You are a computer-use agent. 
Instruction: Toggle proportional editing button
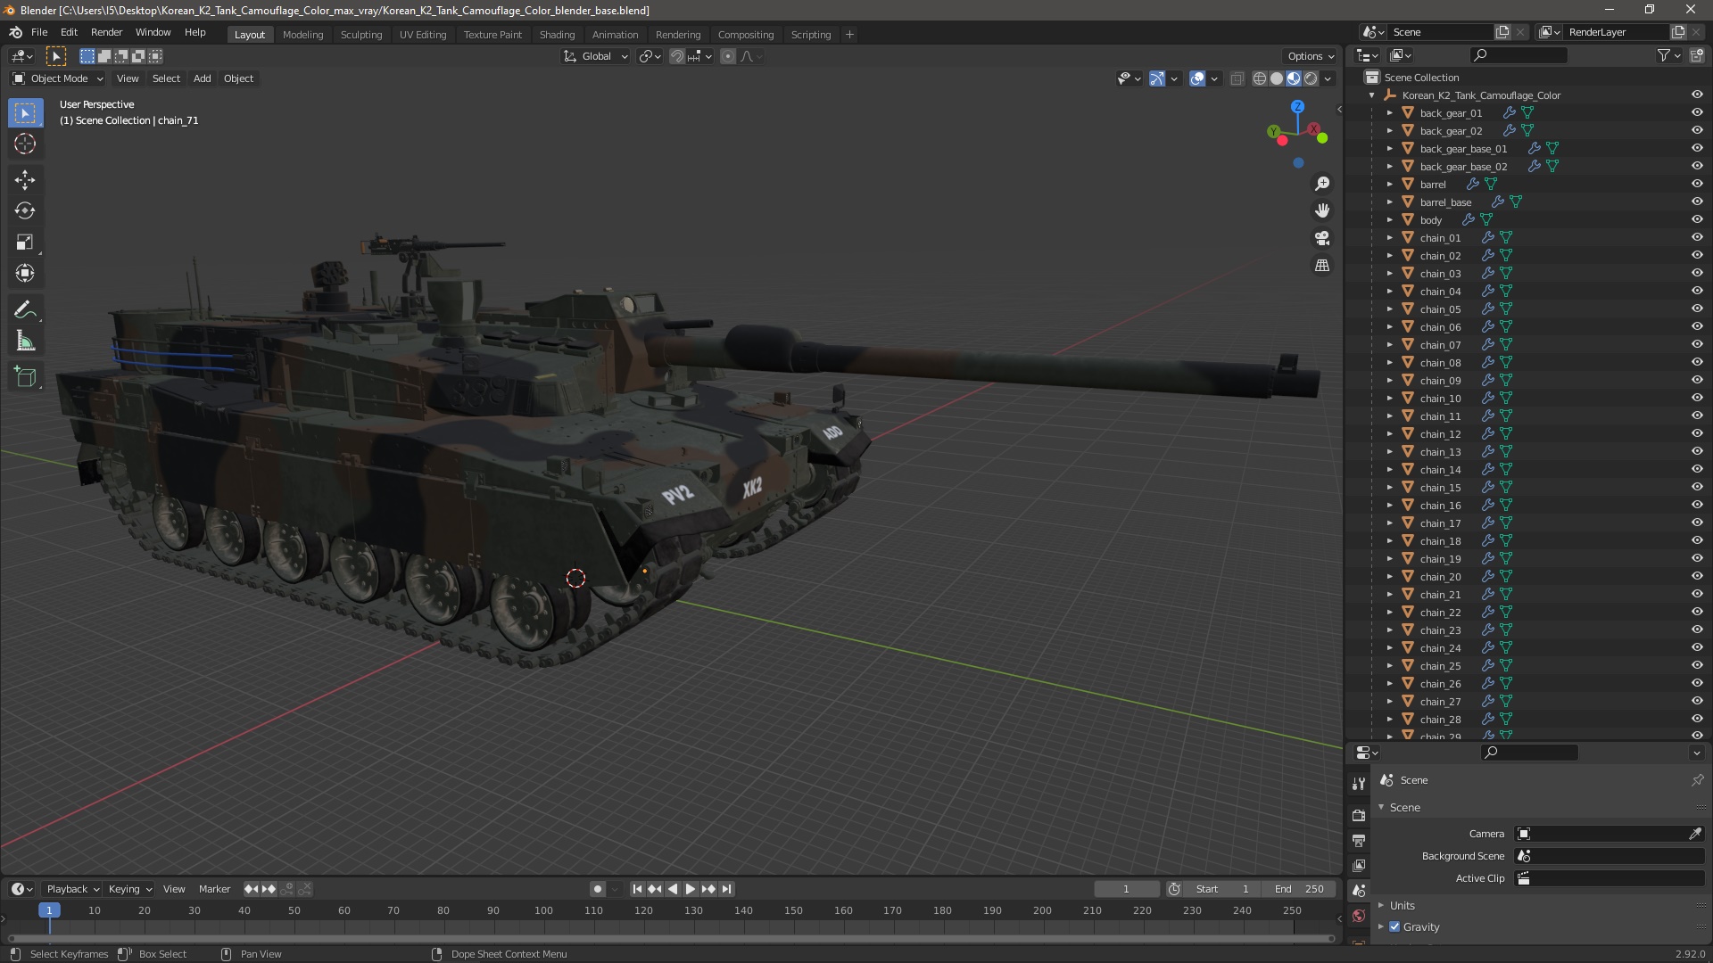[x=728, y=56]
